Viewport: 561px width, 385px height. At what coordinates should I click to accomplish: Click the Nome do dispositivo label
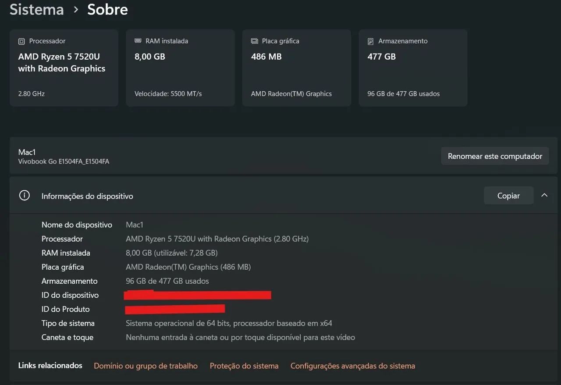pyautogui.click(x=77, y=225)
